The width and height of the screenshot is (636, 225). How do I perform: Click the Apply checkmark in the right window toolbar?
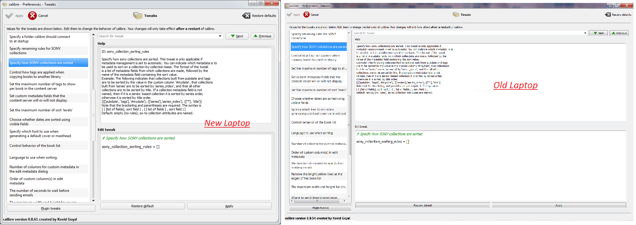point(289,15)
